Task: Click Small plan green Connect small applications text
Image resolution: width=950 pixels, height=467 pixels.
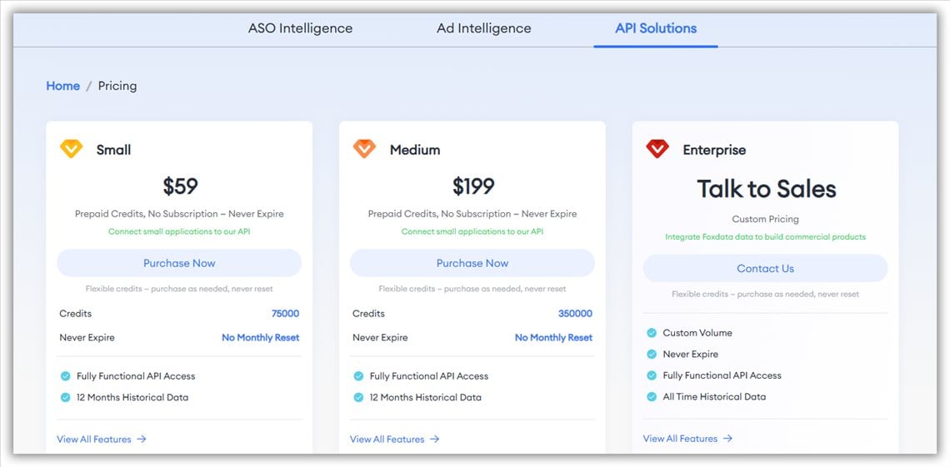Action: pyautogui.click(x=179, y=231)
